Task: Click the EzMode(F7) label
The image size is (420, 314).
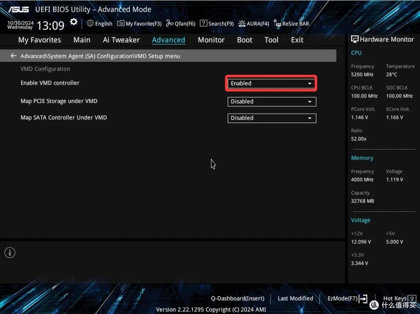Action: pos(343,298)
